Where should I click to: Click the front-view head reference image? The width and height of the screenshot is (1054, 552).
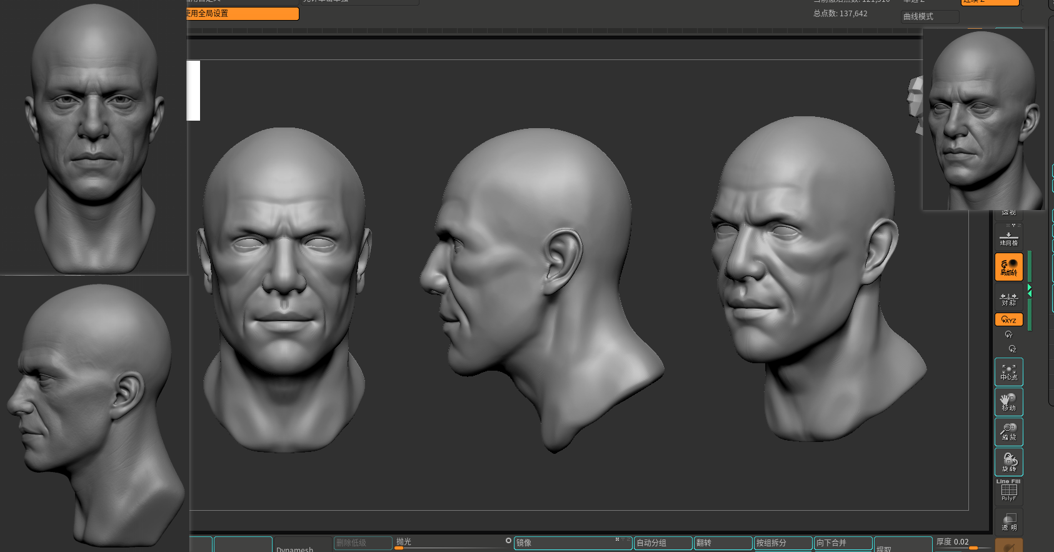coord(94,138)
